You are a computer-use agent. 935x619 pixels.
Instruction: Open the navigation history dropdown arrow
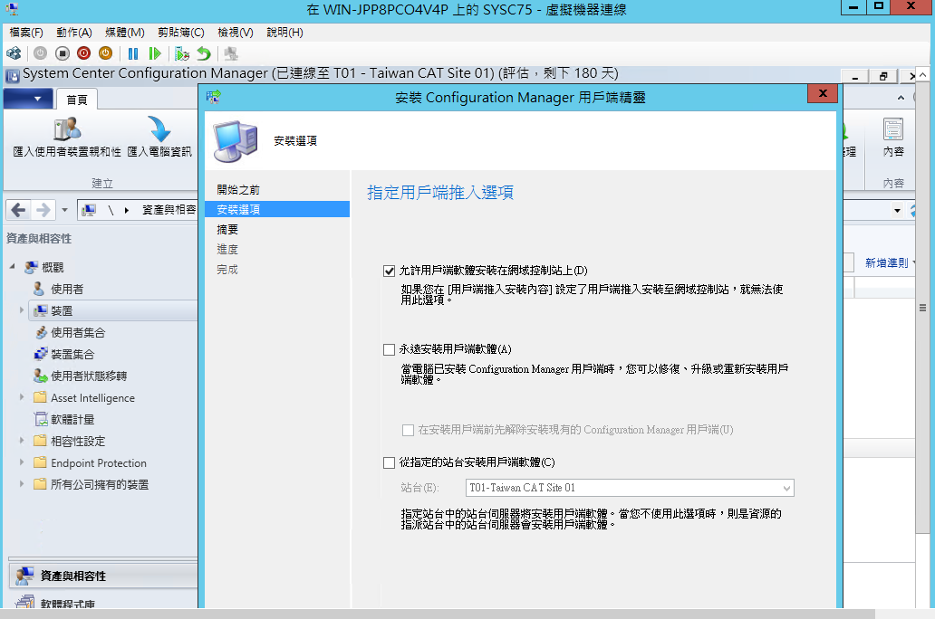[64, 210]
